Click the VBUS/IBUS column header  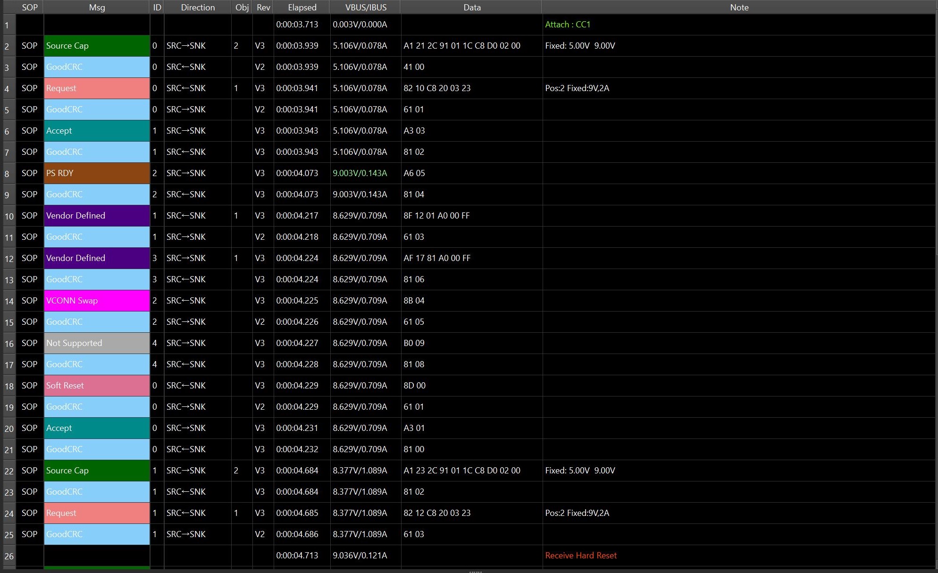coord(366,7)
